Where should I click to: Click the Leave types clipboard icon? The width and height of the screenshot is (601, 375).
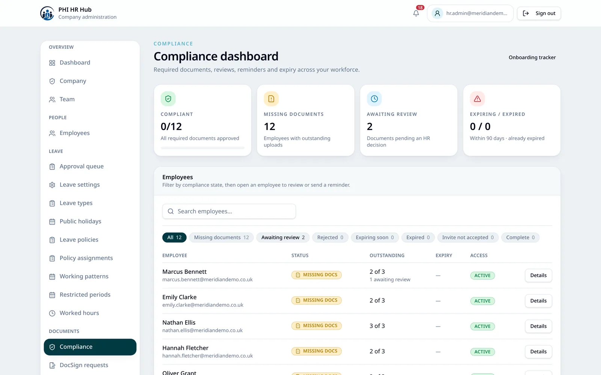click(x=52, y=204)
